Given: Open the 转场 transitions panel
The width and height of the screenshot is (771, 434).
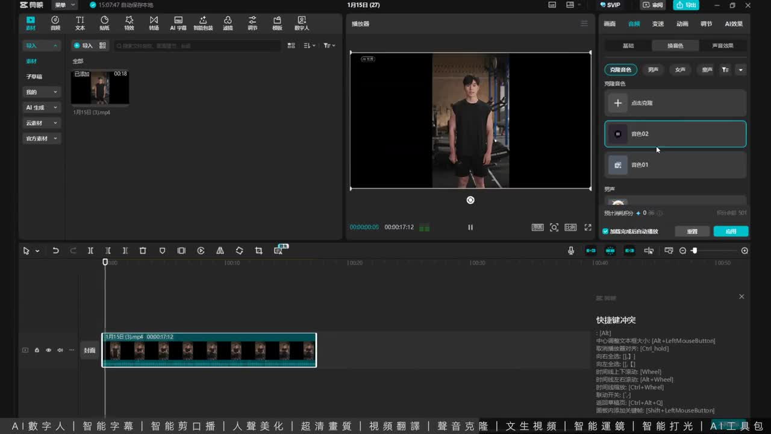Looking at the screenshot, I should pyautogui.click(x=154, y=23).
